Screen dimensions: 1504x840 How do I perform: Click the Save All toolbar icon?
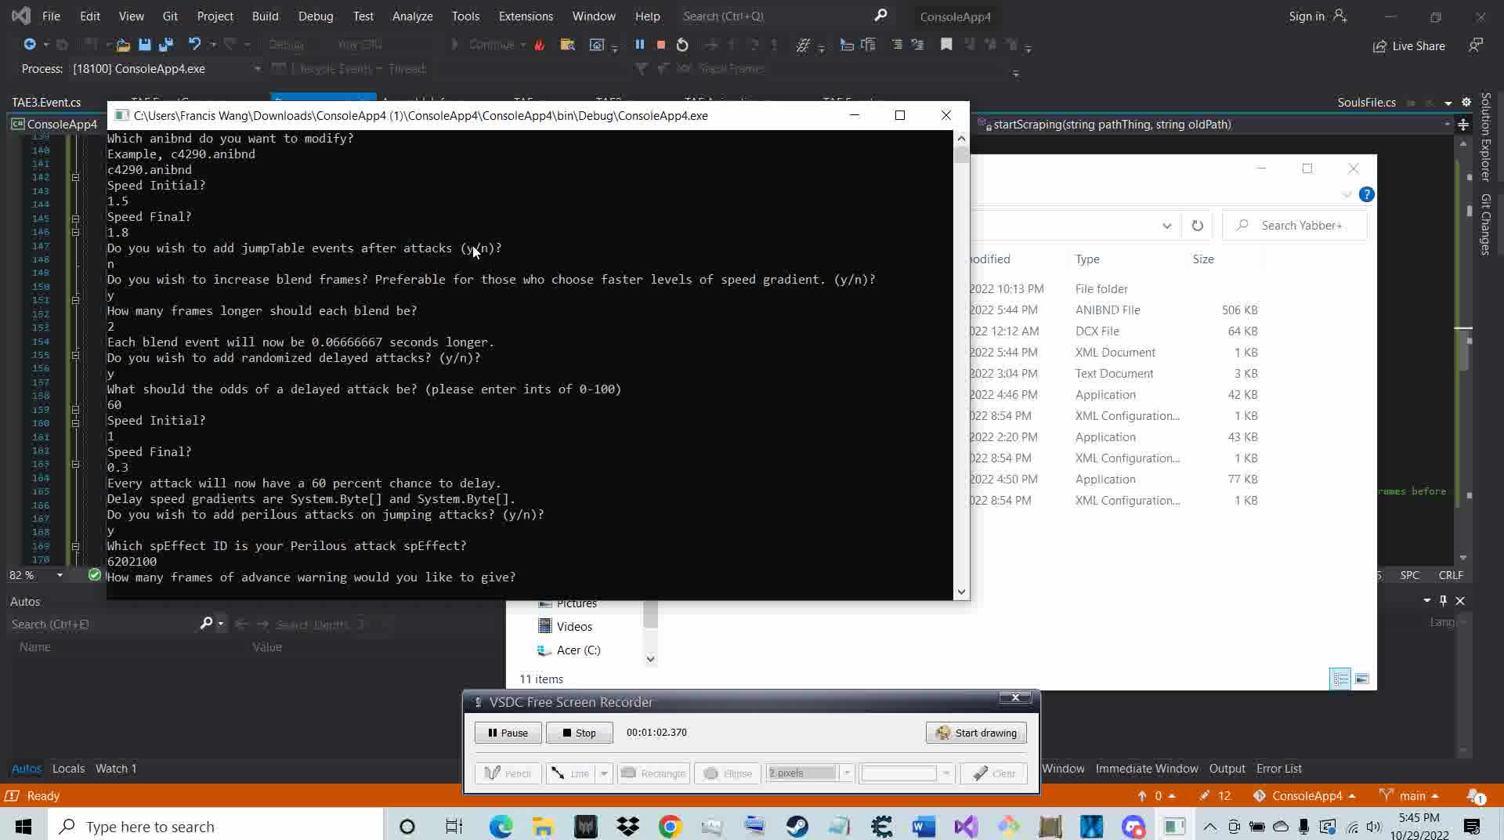pyautogui.click(x=165, y=45)
